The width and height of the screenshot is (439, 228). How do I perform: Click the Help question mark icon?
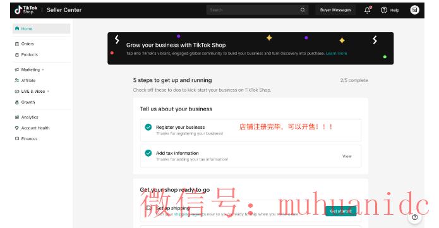coord(384,10)
